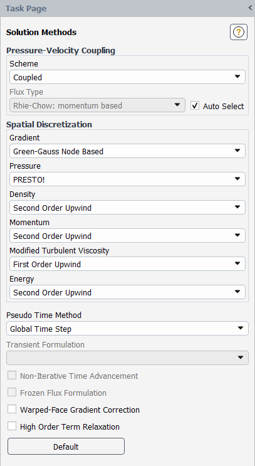The width and height of the screenshot is (255, 466).
Task: Enable Warped-Face Gradient Correction
Action: click(12, 409)
